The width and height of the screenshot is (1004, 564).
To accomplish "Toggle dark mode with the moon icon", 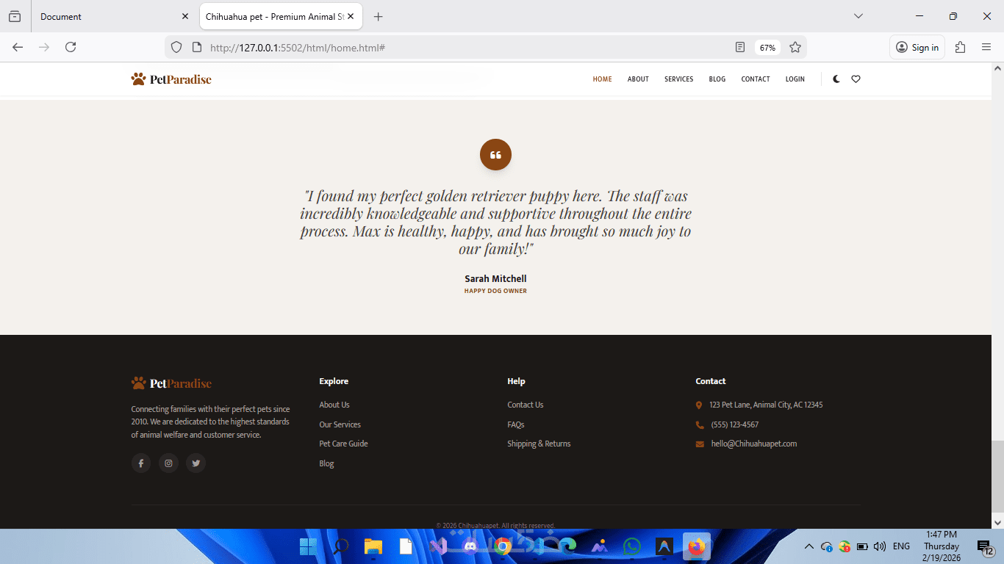I will [x=836, y=79].
